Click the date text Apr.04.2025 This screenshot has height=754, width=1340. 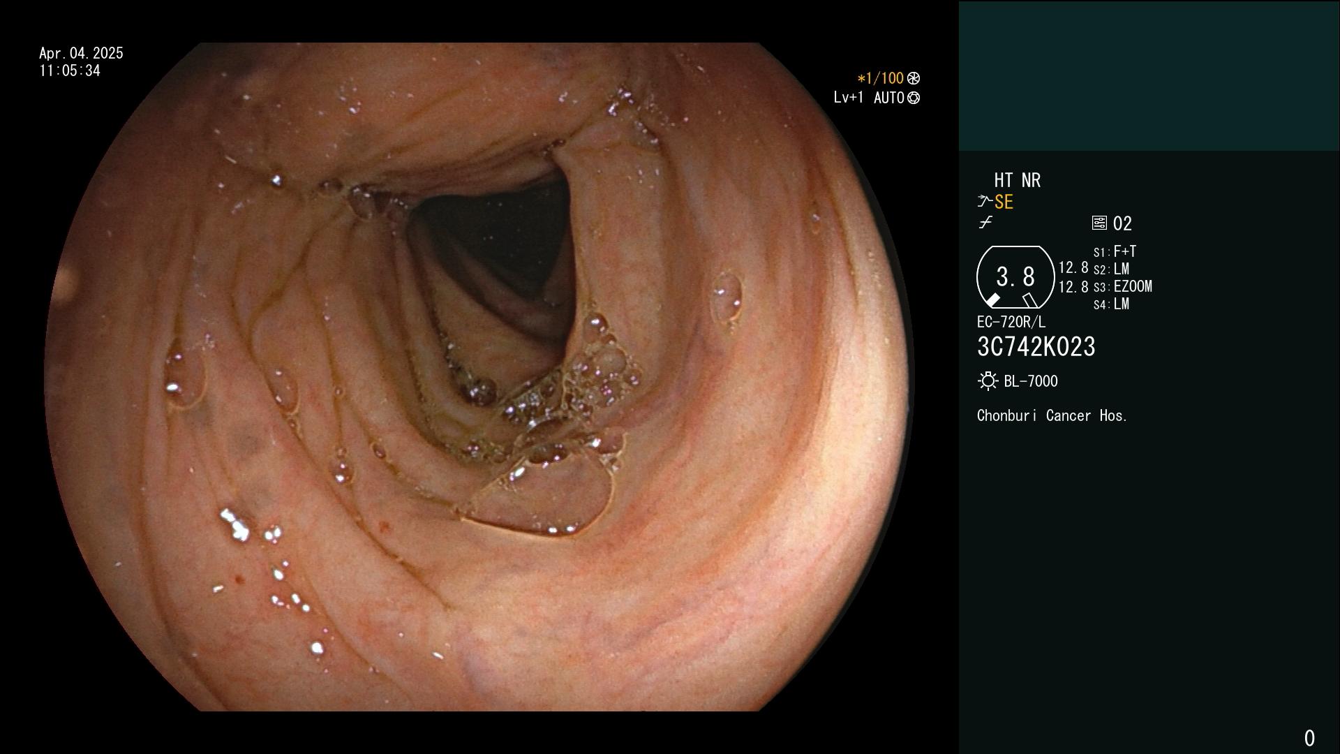click(x=81, y=53)
